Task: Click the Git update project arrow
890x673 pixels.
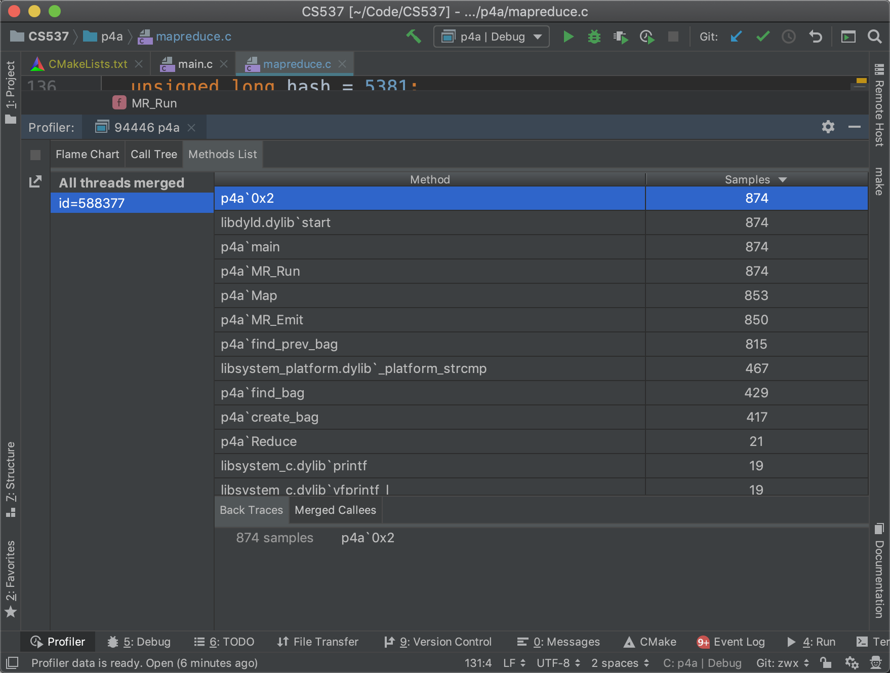Action: click(736, 36)
